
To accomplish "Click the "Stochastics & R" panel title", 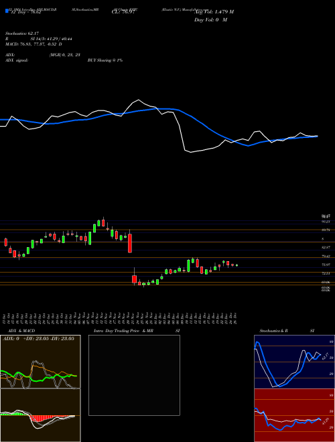I will [274, 331].
